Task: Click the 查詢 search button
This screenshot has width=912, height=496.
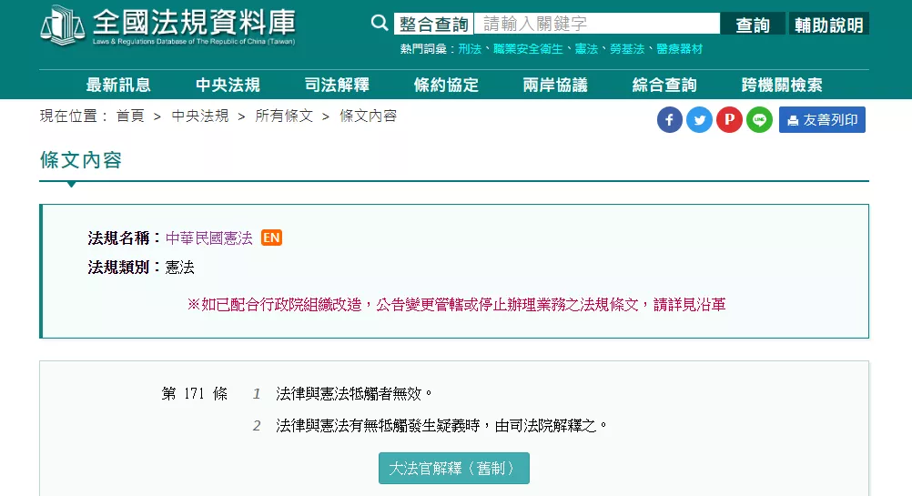Action: (x=753, y=25)
